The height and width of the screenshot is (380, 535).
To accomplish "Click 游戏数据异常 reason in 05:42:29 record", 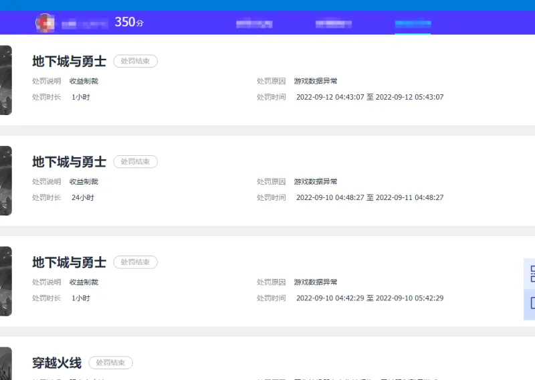I will click(316, 282).
